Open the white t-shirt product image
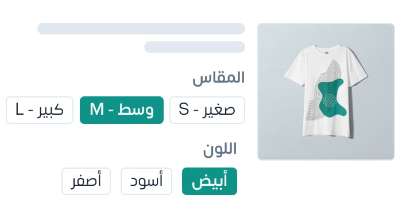This screenshot has width=418, height=218. point(326,92)
